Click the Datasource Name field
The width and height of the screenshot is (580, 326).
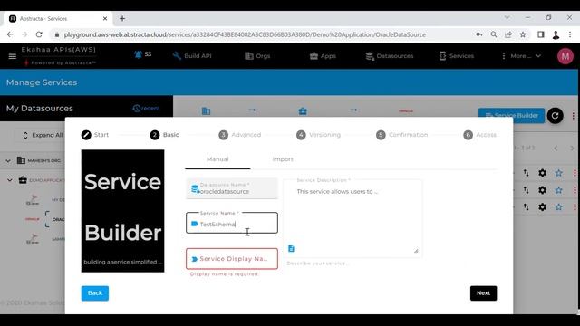tap(232, 188)
